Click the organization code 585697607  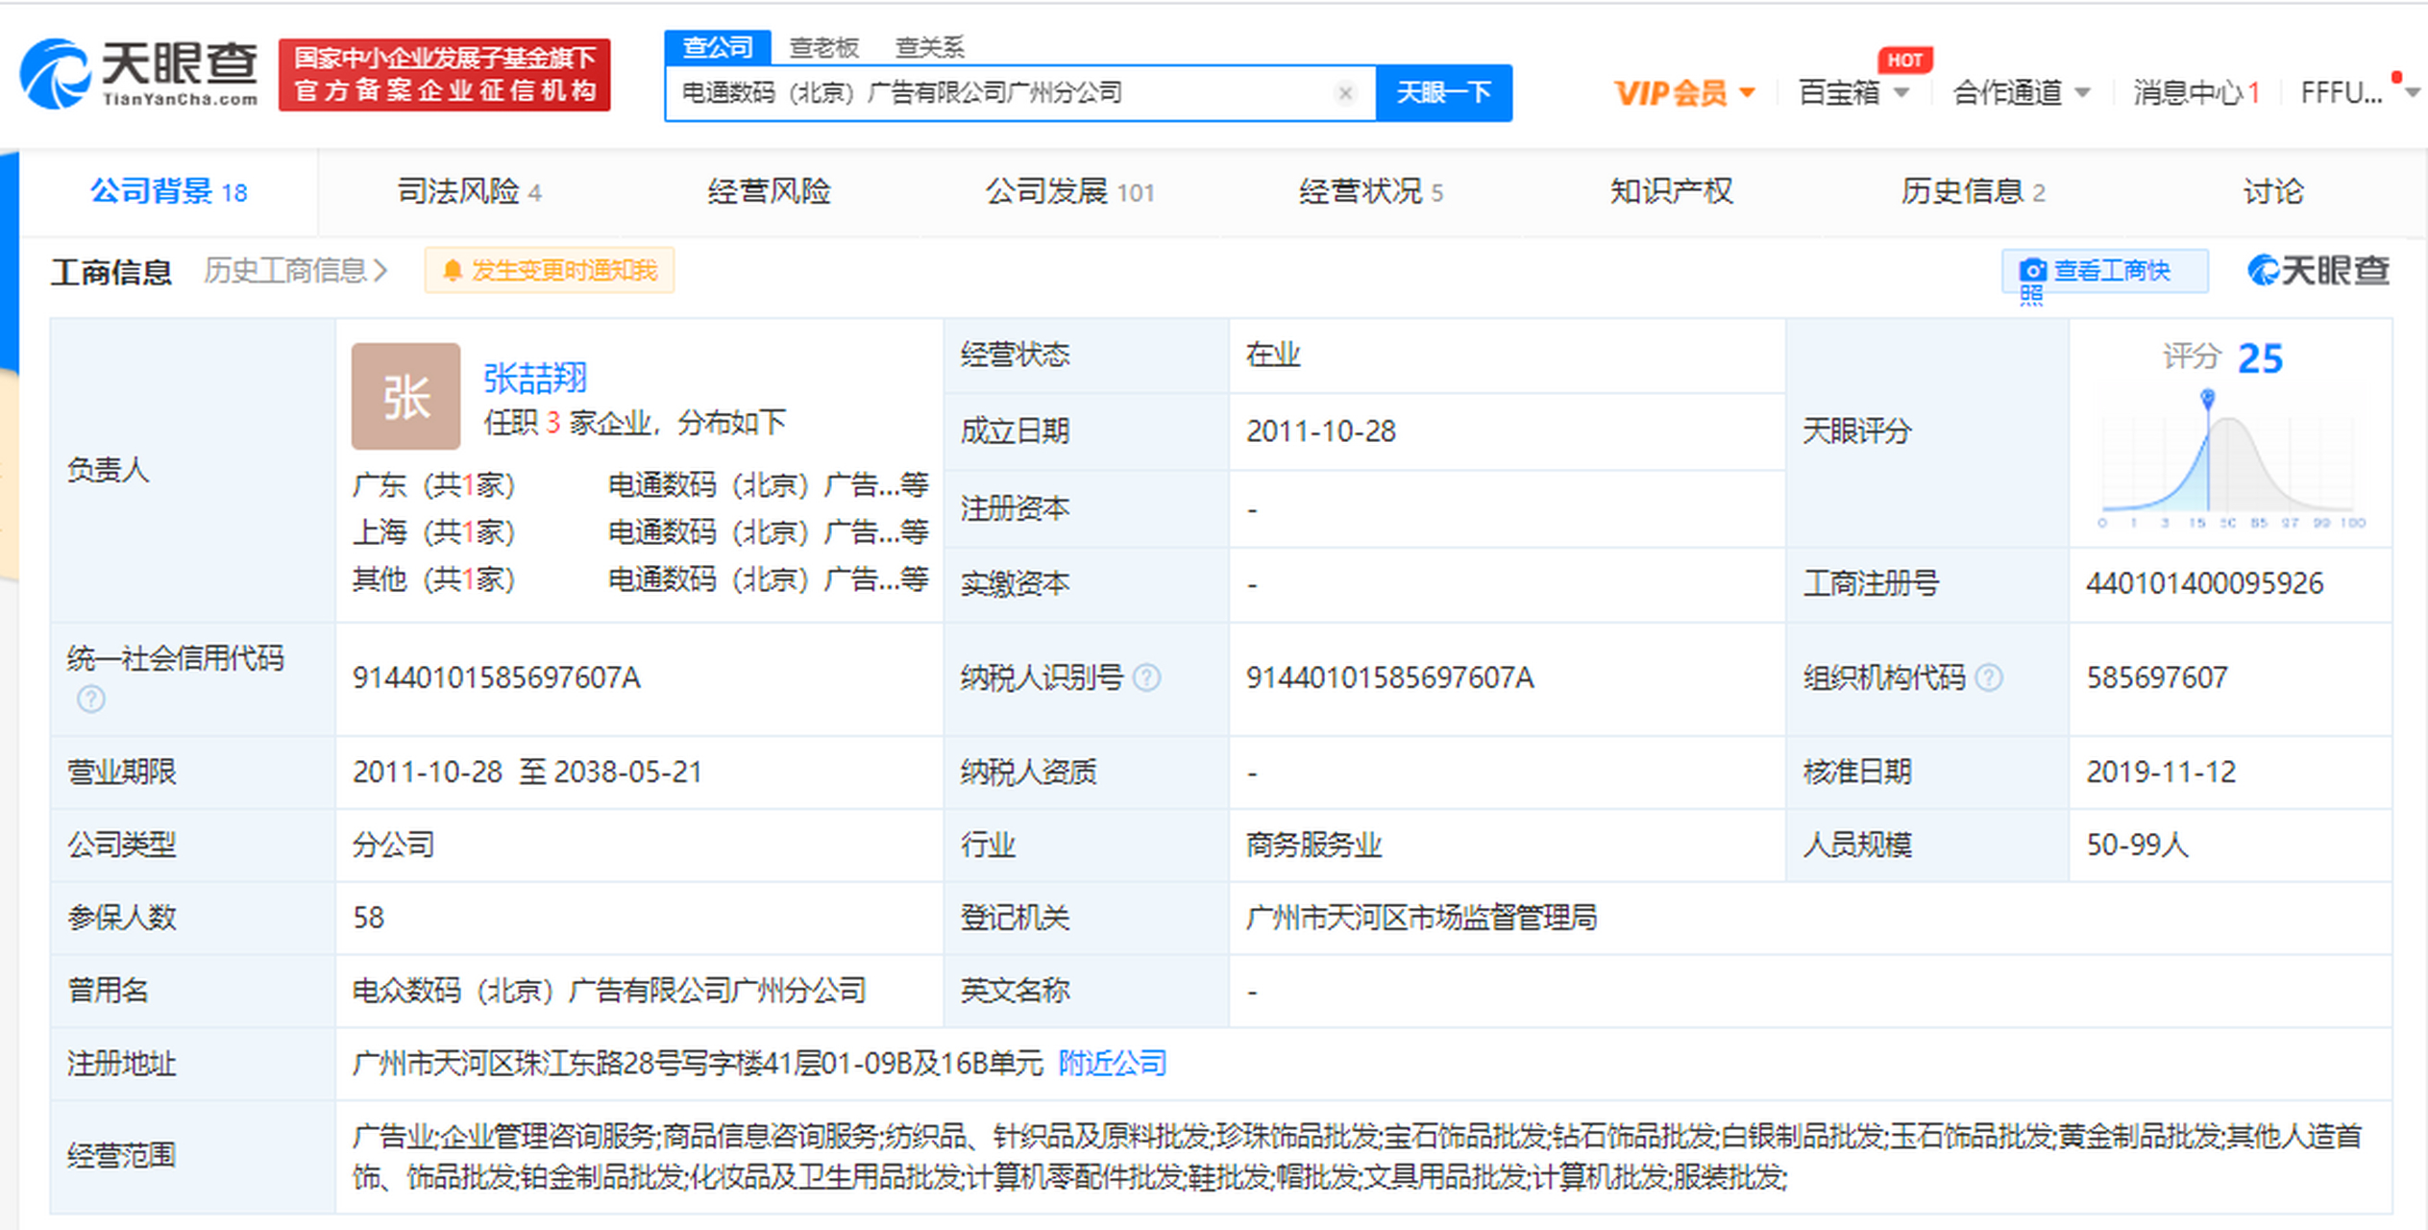(x=2157, y=678)
